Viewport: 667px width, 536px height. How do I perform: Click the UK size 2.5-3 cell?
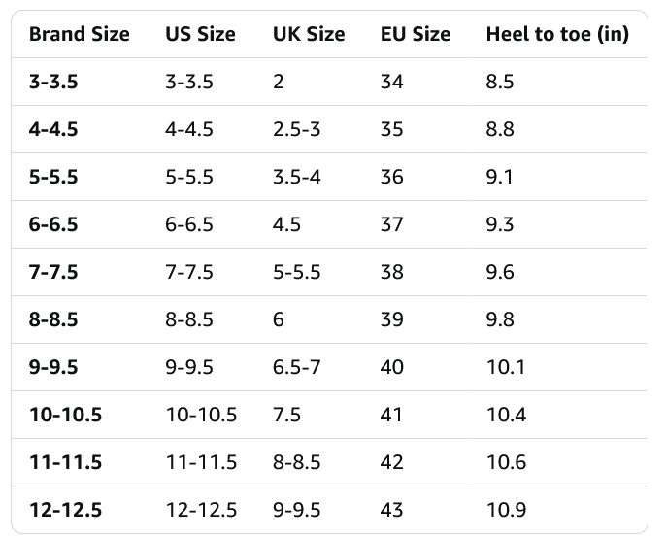pos(298,130)
